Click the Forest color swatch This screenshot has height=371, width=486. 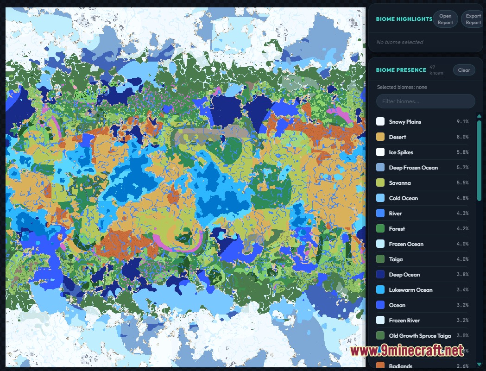[x=380, y=228]
